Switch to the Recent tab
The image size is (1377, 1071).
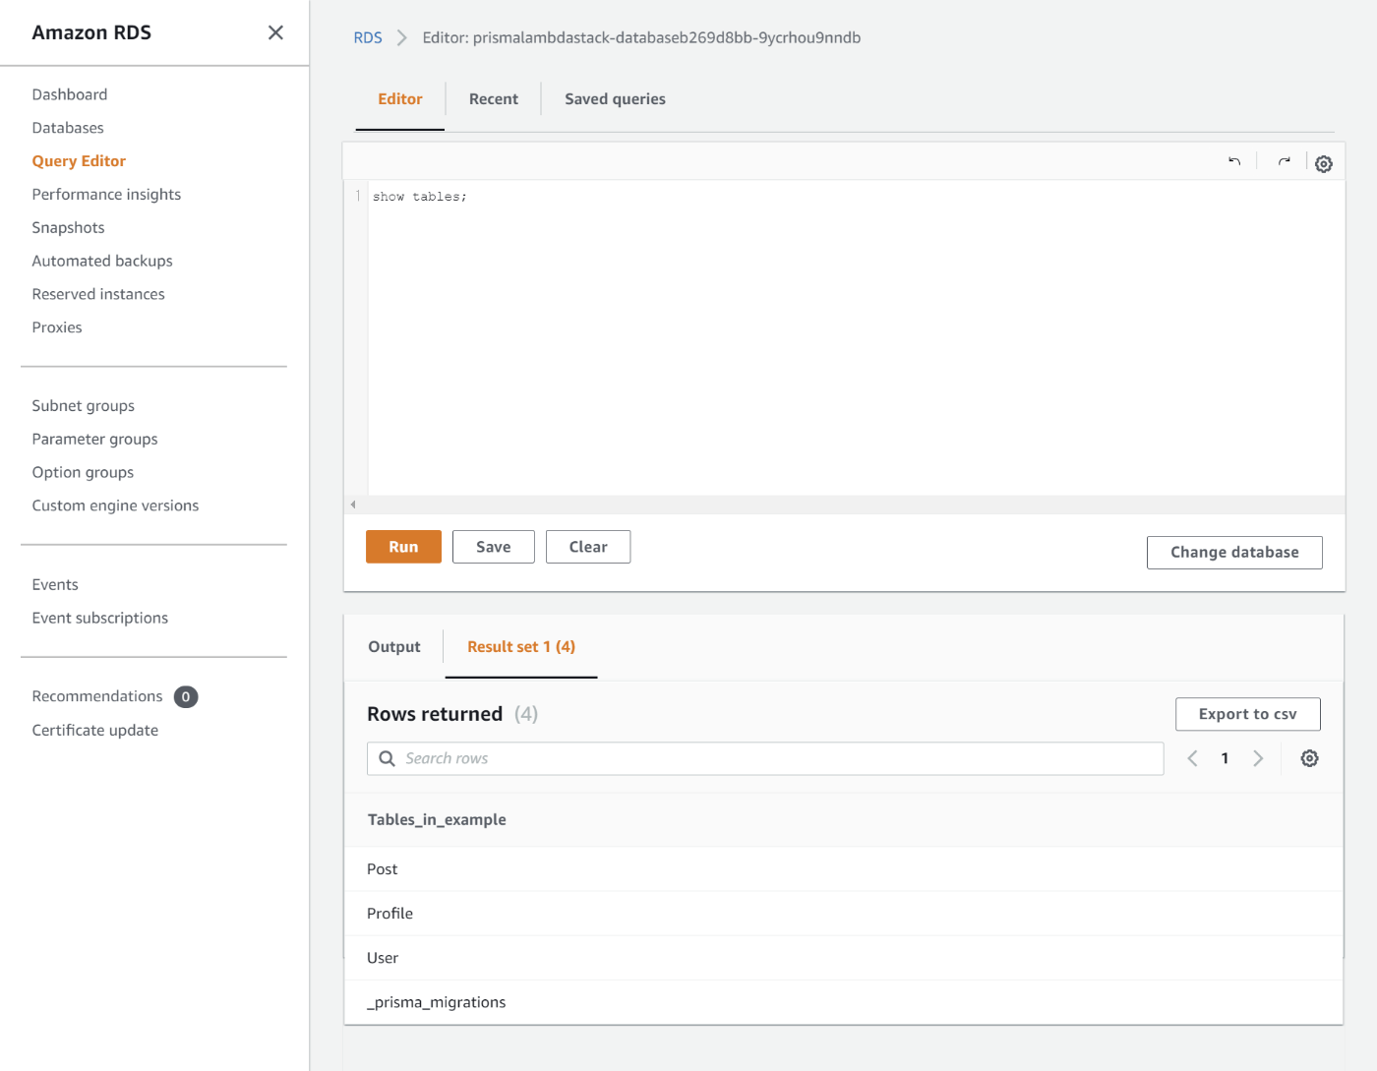[494, 99]
